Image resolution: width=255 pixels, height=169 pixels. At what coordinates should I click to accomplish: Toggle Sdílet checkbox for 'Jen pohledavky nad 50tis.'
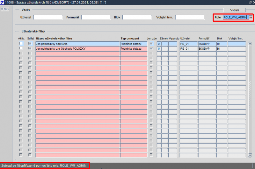(x=30, y=44)
